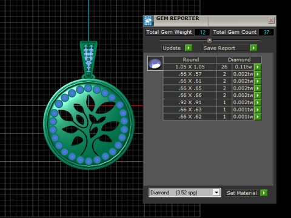Click the tree of life pendant center
The width and height of the screenshot is (291, 218).
(89, 124)
